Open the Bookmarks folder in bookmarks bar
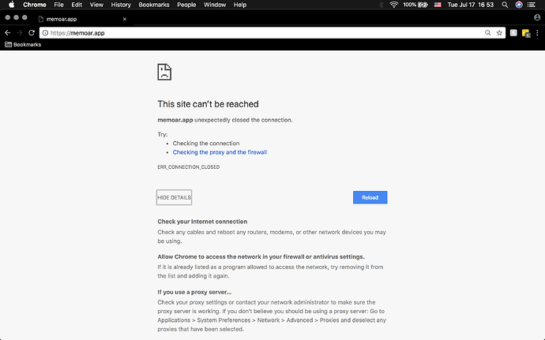Screen dimensions: 545x340 pos(23,44)
